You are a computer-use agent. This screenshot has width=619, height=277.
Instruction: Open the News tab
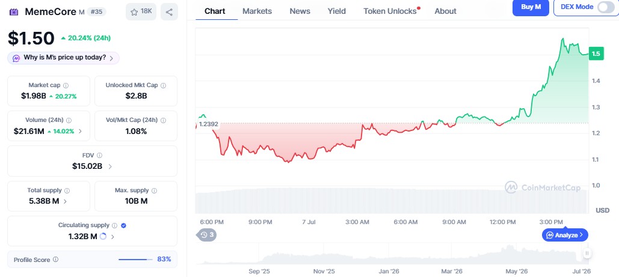(x=300, y=11)
